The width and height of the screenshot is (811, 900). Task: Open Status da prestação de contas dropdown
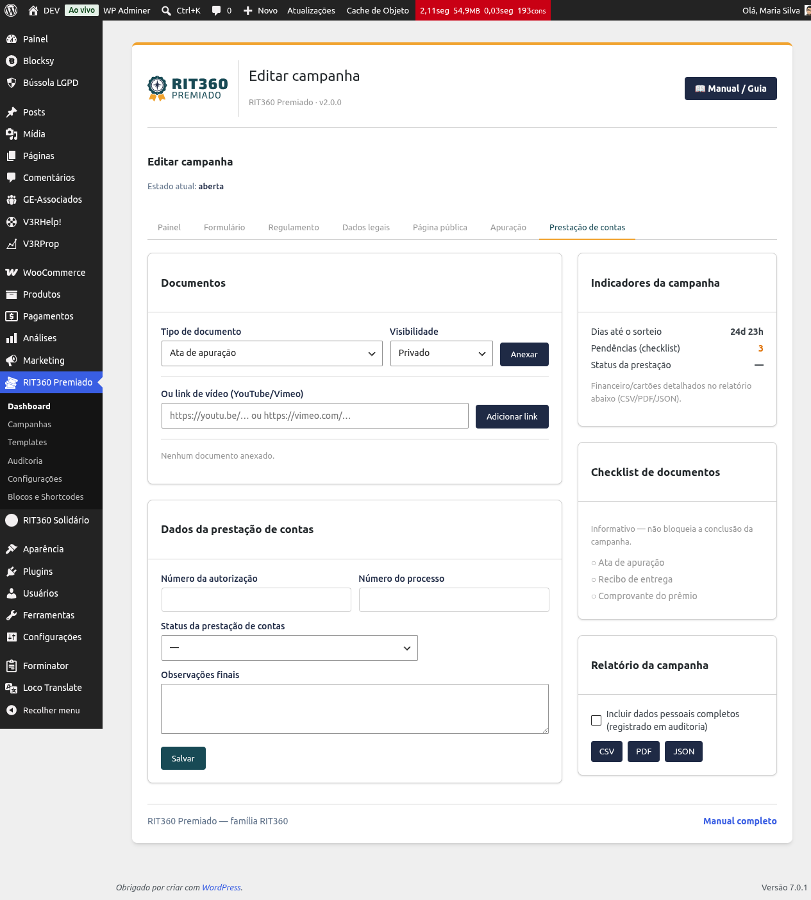coord(290,648)
